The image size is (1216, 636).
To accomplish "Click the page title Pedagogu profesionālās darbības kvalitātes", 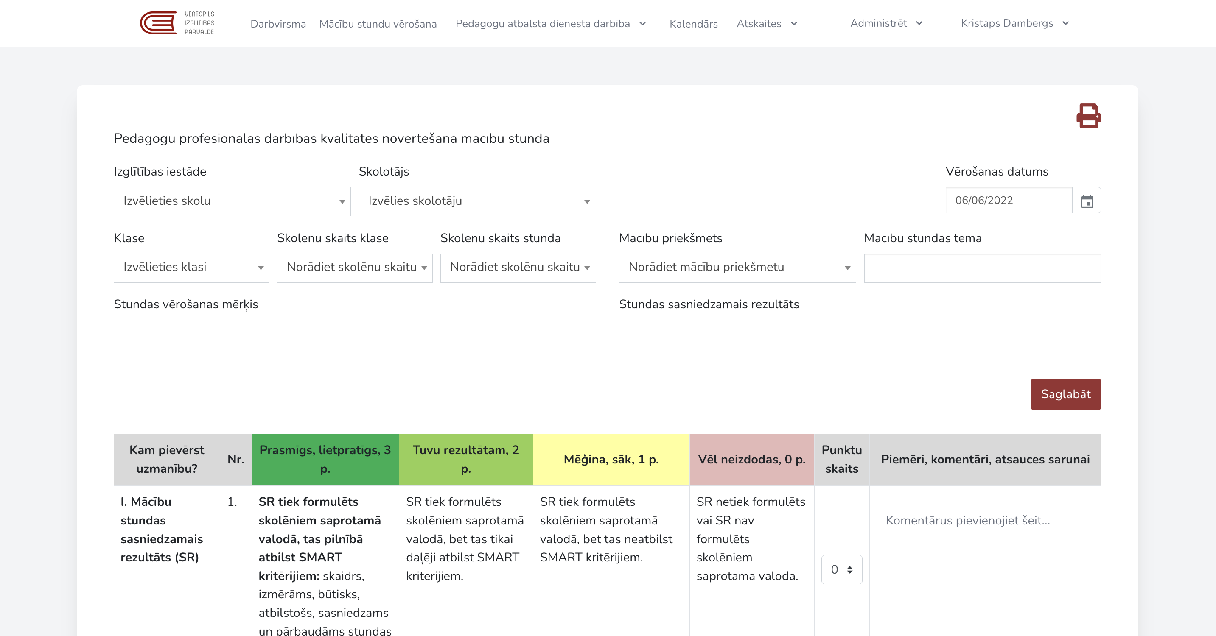I will click(x=331, y=138).
